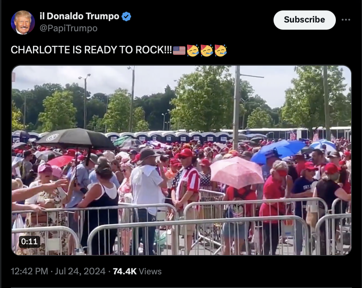Click the Jul 24, 2024 post date
Viewport: 362px width, 288px height.
point(80,271)
